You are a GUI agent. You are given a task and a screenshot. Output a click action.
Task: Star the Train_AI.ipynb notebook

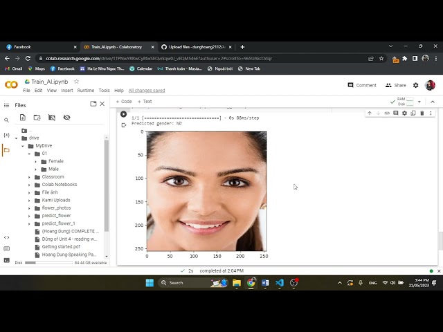coord(76,82)
